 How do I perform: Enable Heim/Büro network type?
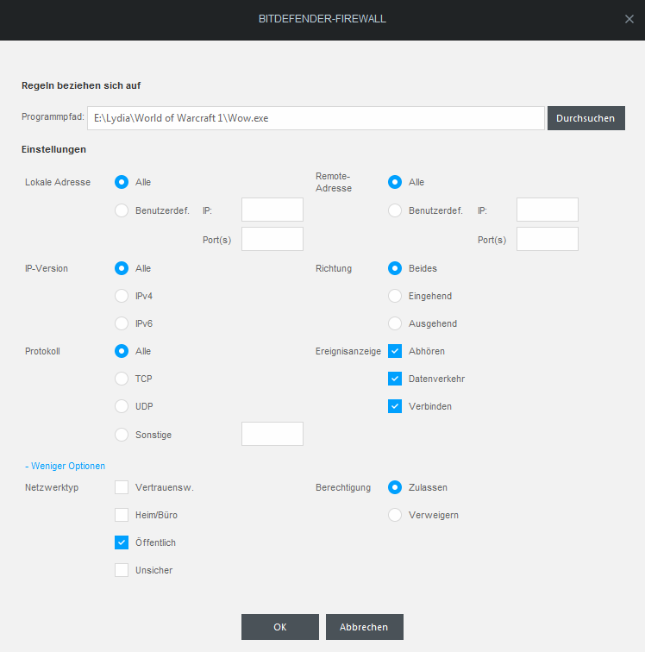[122, 515]
